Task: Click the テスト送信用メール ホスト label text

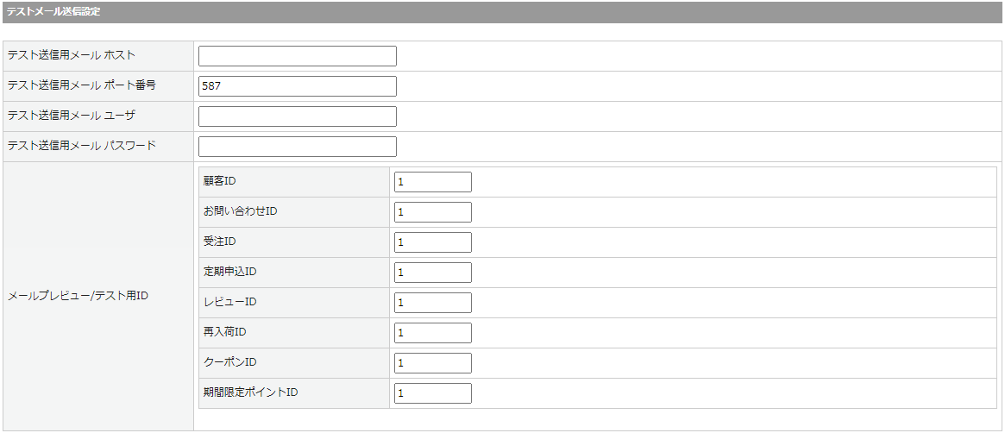Action: 71,55
